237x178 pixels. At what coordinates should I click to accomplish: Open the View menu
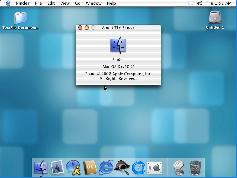point(65,3)
